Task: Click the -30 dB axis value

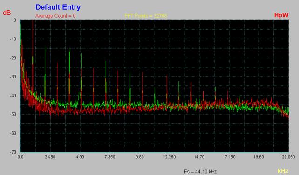Action: (x=14, y=77)
